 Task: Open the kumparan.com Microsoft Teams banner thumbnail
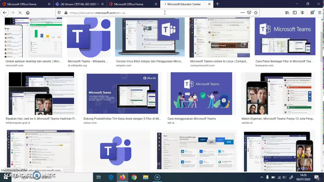coord(285,37)
